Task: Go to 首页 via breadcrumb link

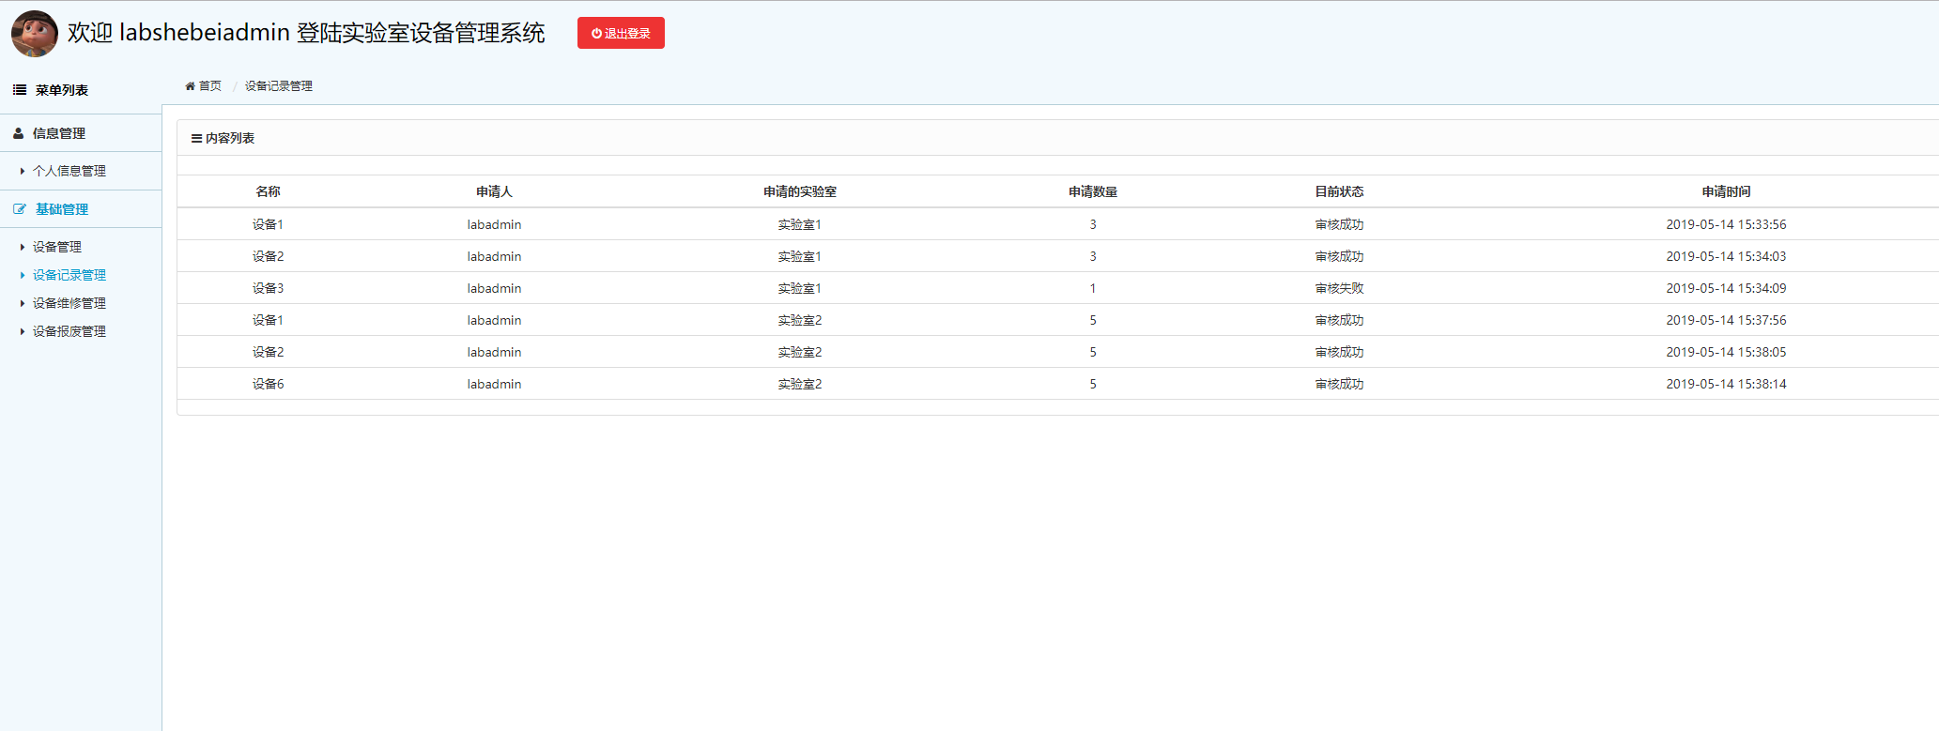Action: pyautogui.click(x=209, y=86)
